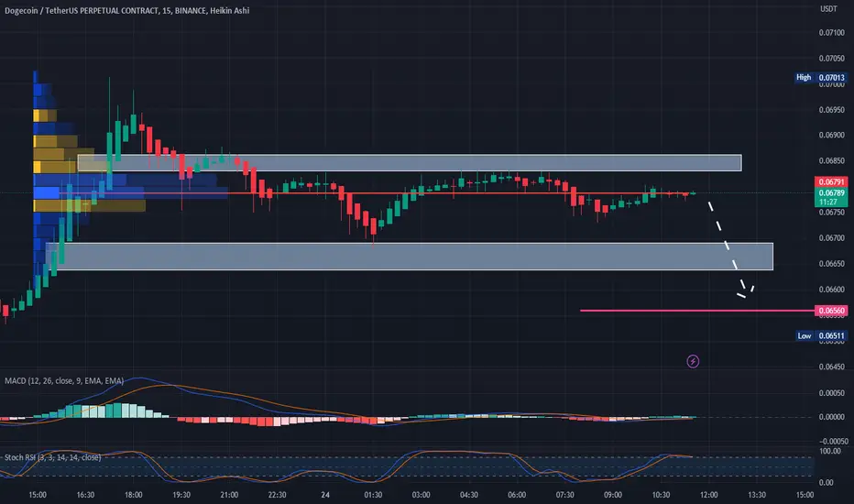Click the 18:00 time axis label

point(133,495)
